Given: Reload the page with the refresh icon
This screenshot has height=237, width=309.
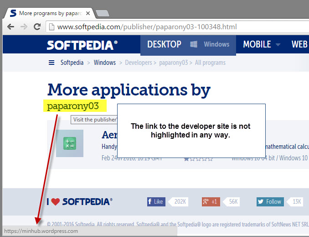Looking at the screenshot, I should pyautogui.click(x=37, y=26).
